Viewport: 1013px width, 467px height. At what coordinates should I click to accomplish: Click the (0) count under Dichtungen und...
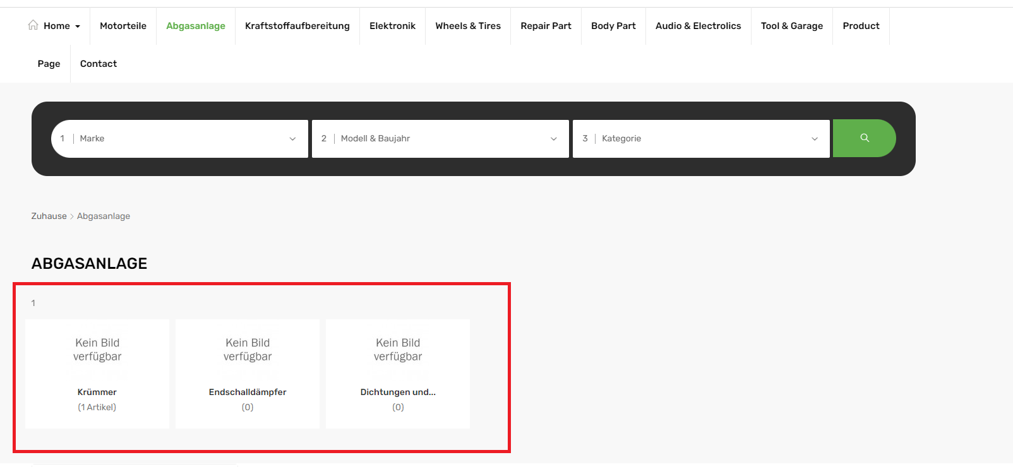[x=398, y=407]
